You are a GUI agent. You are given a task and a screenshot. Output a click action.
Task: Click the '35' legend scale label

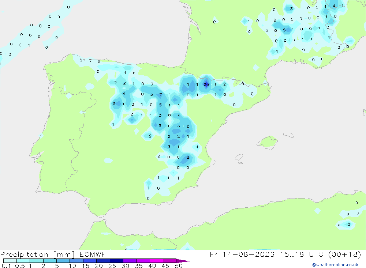pos(139,266)
